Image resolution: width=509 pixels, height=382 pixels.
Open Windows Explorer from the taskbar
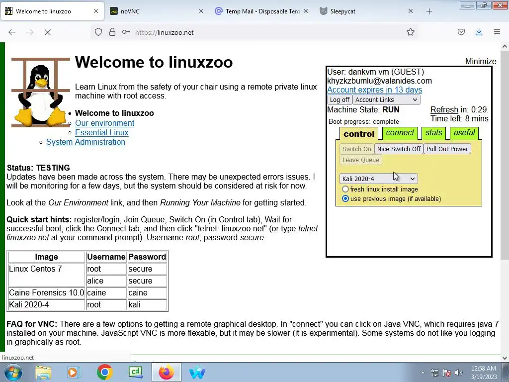coord(43,373)
